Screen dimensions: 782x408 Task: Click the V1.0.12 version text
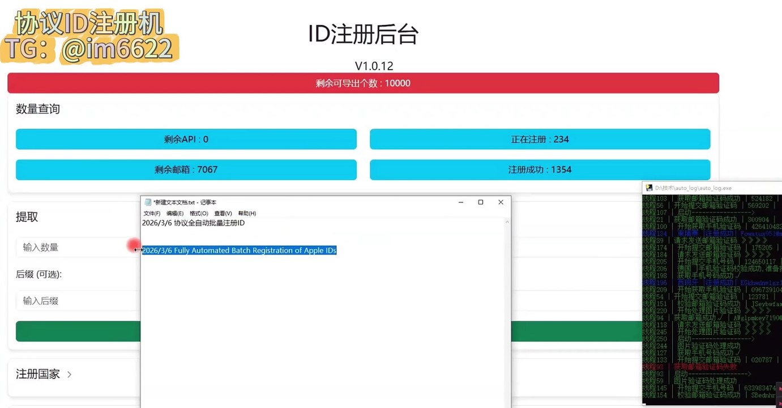[374, 66]
